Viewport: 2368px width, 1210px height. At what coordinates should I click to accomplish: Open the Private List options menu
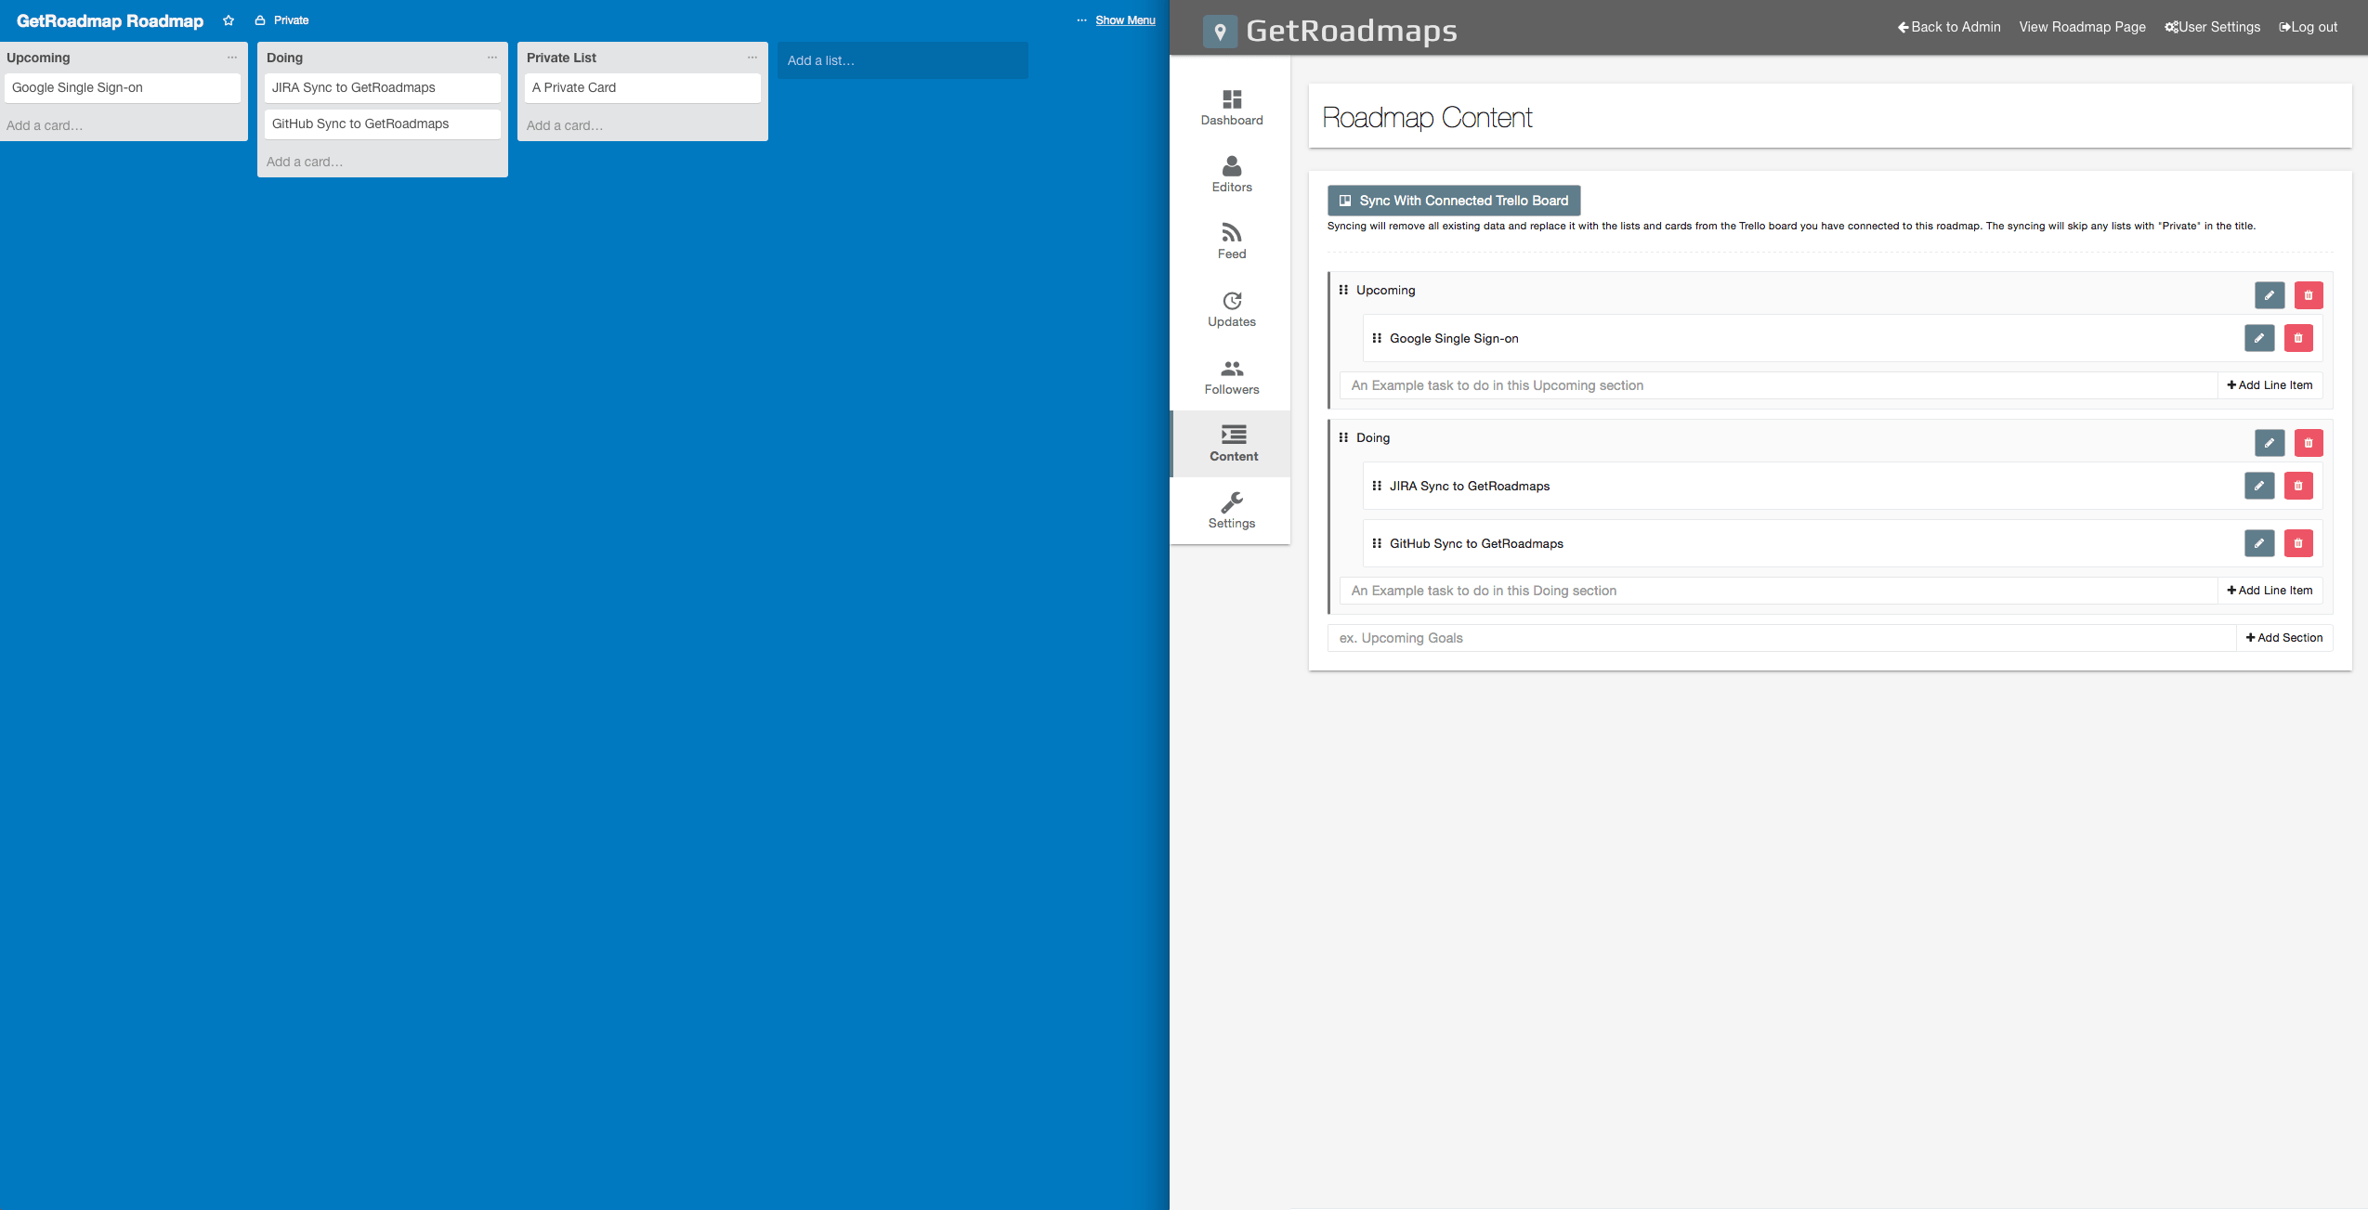[x=752, y=58]
